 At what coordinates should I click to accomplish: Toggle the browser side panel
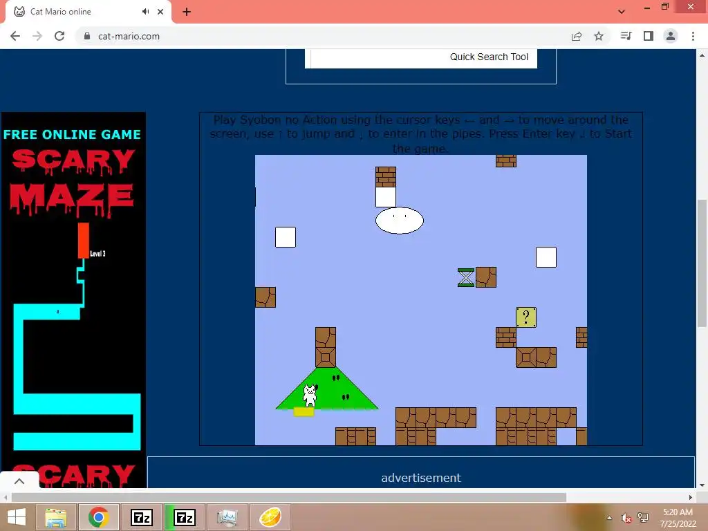[x=649, y=36]
